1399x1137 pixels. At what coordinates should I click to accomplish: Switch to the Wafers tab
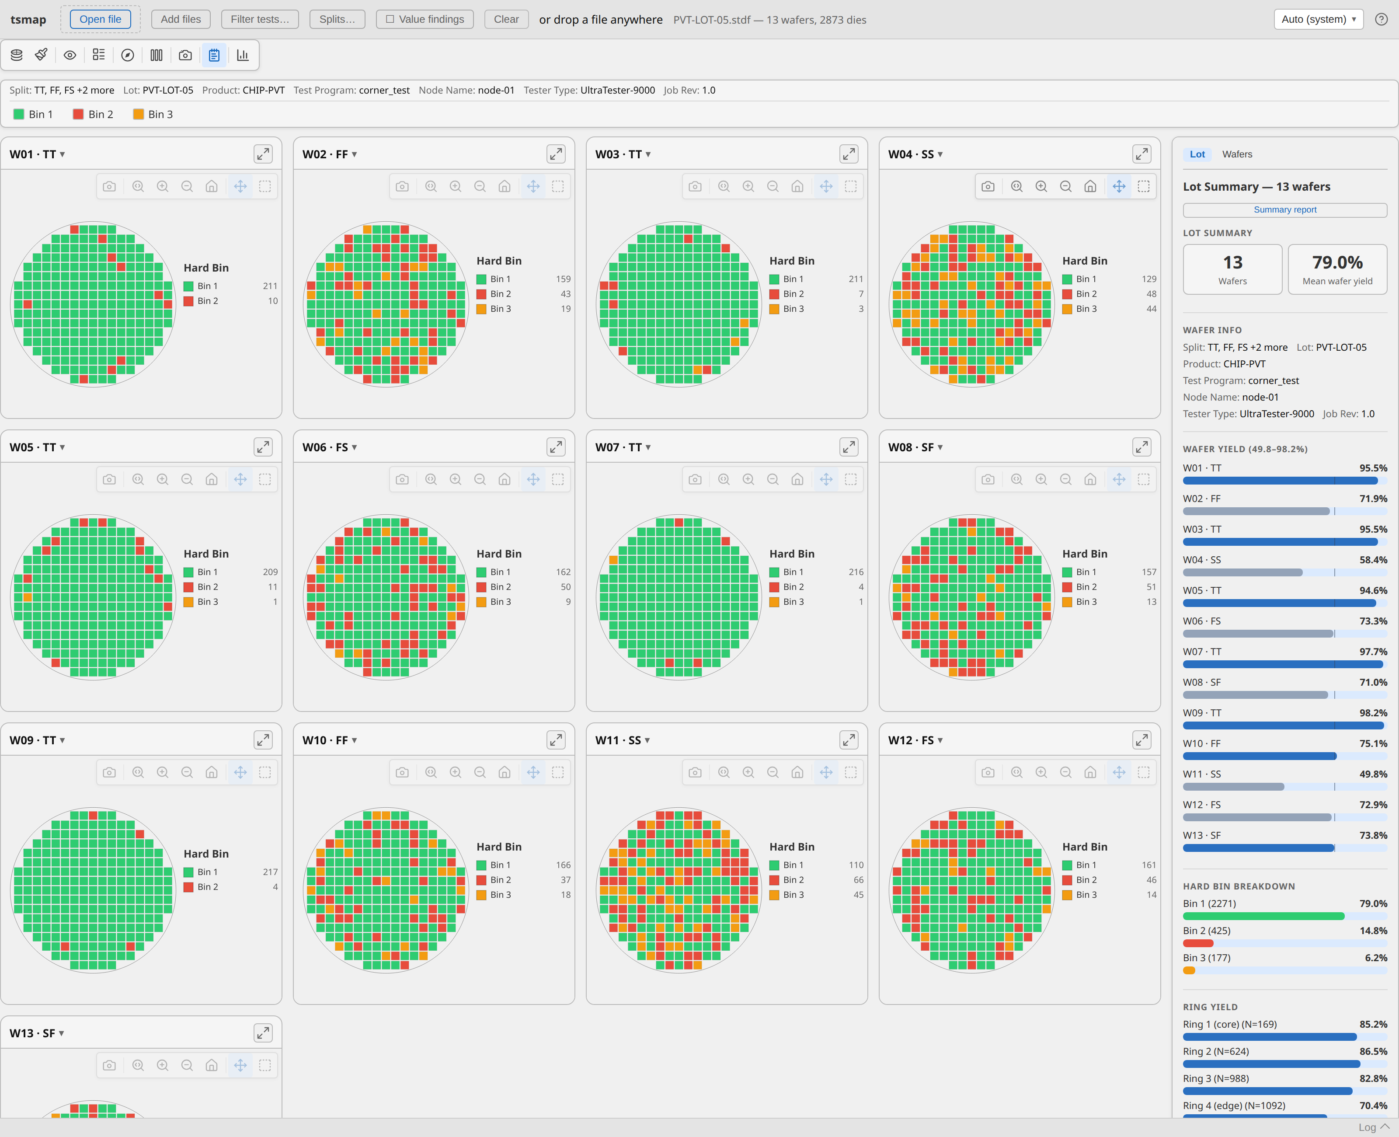tap(1237, 154)
